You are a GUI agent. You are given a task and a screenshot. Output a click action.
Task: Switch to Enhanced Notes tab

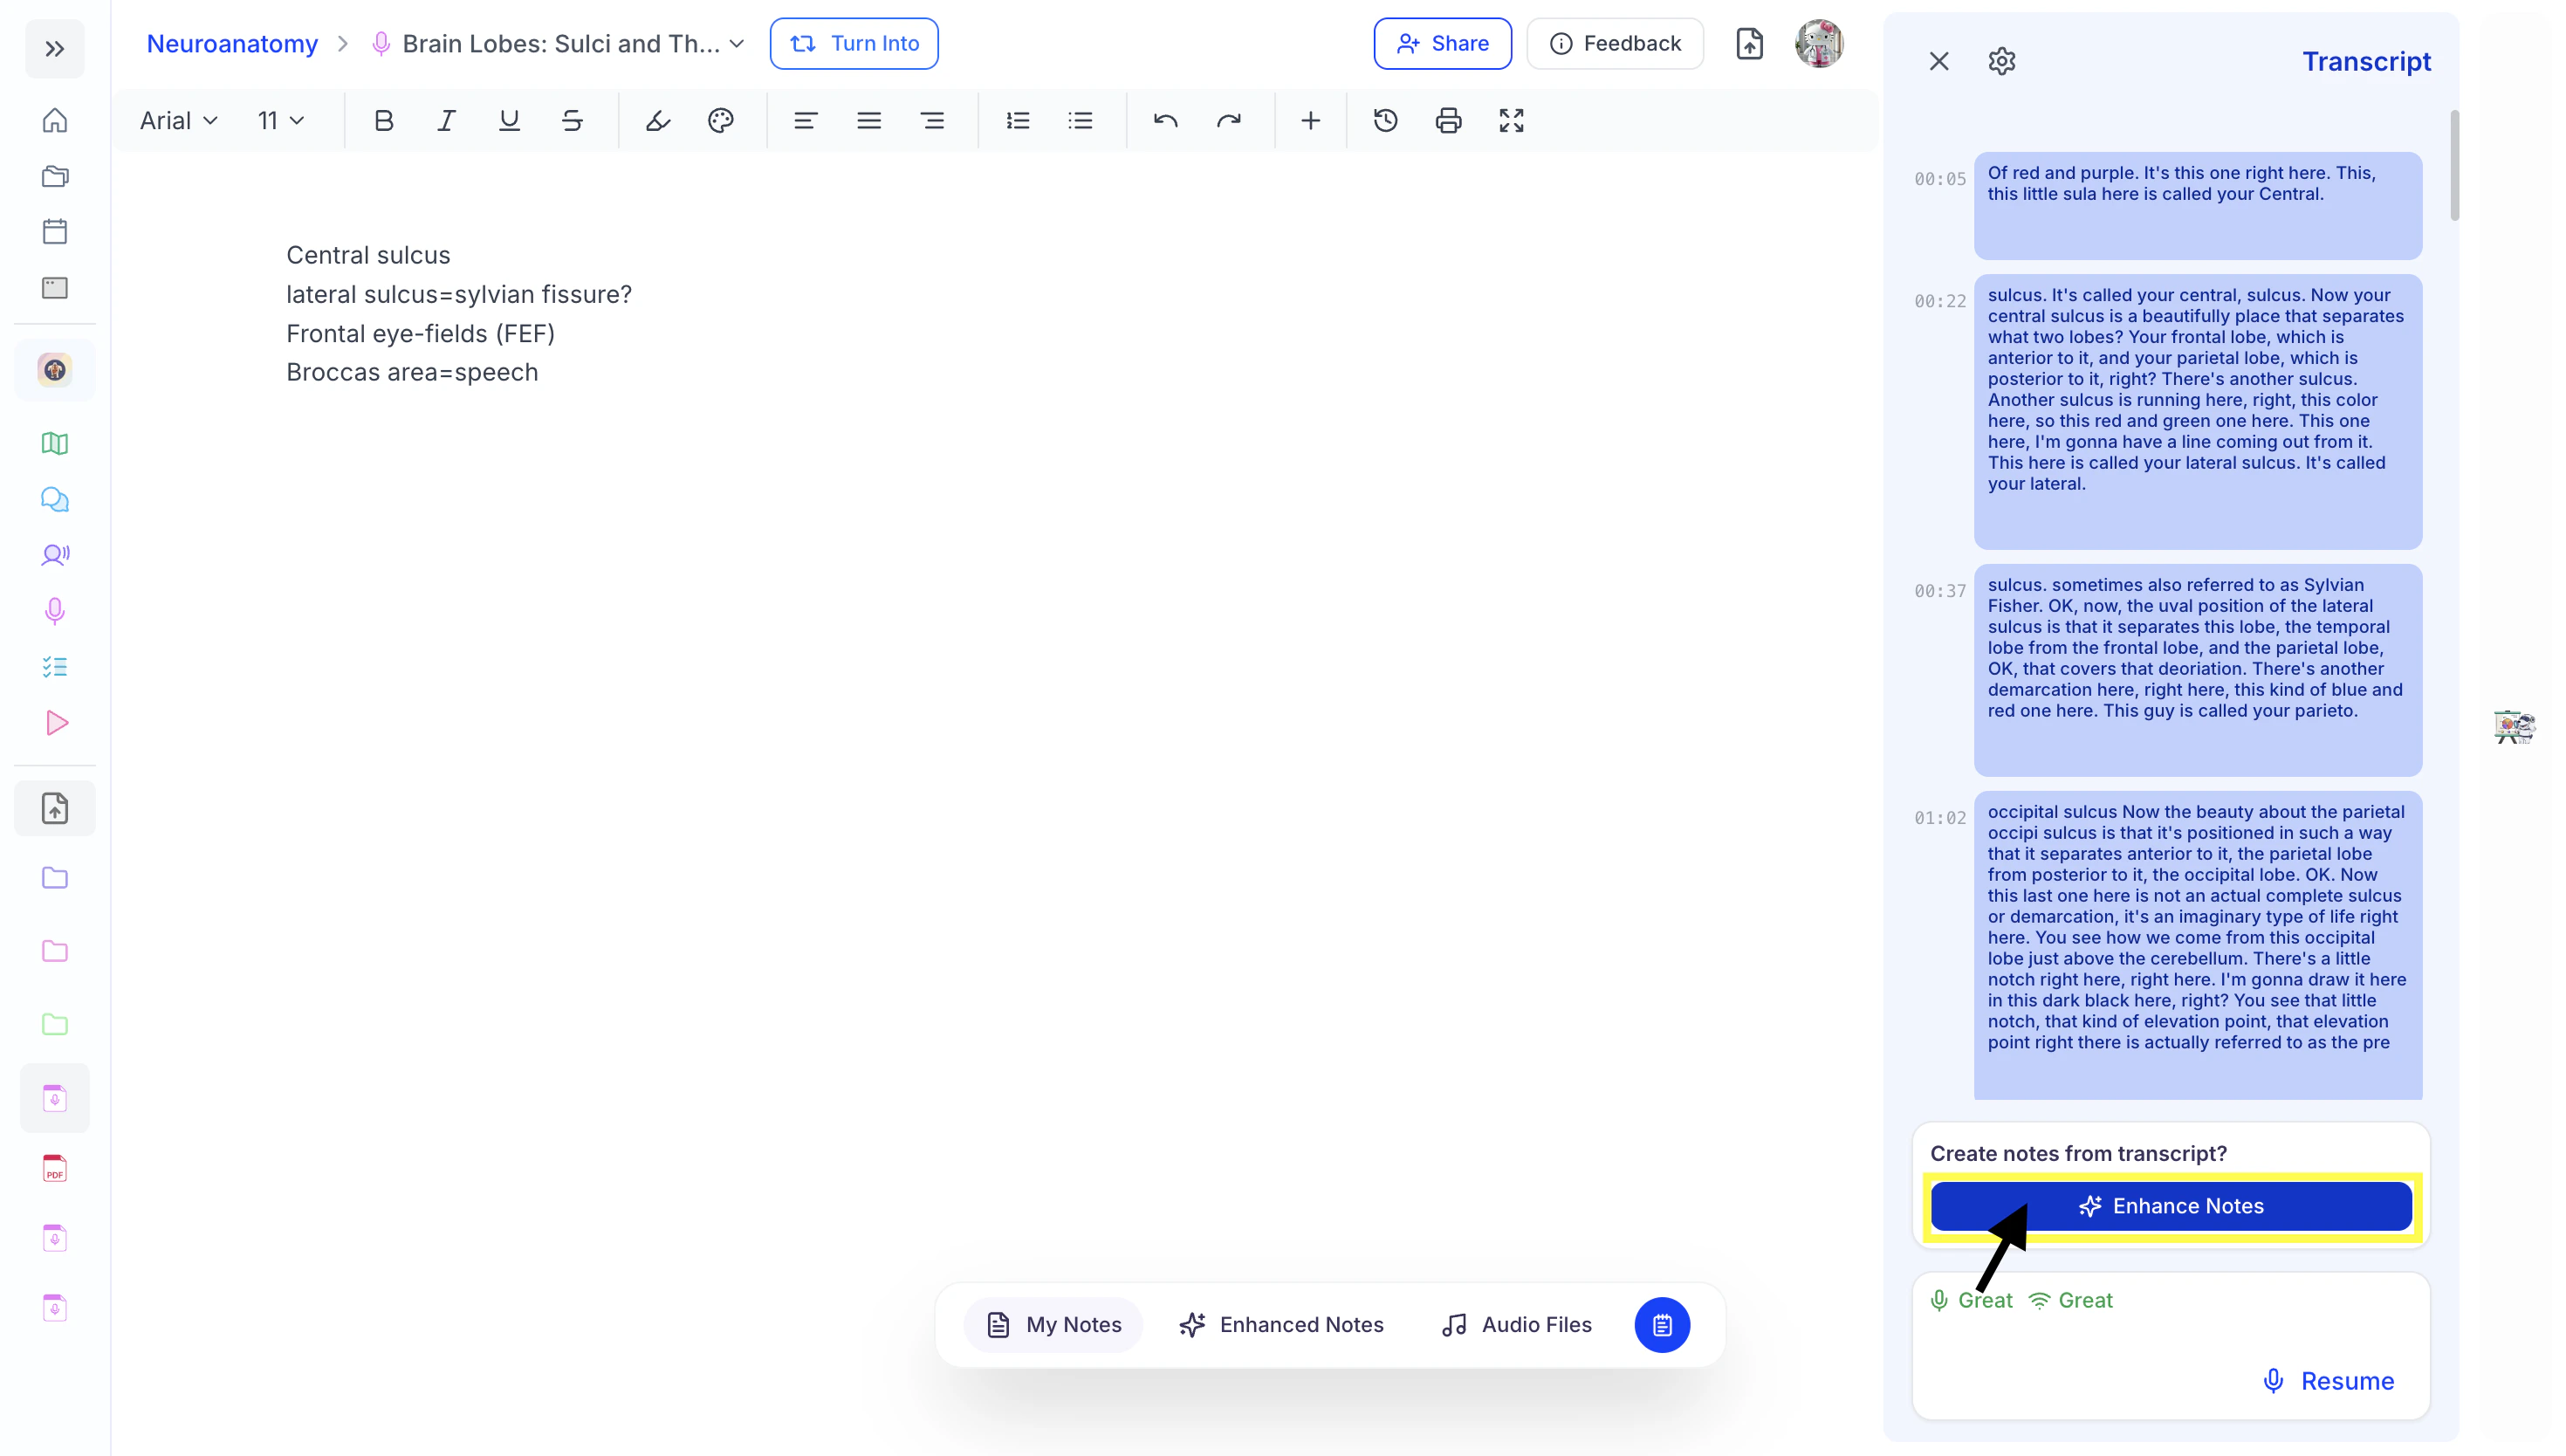[1281, 1325]
